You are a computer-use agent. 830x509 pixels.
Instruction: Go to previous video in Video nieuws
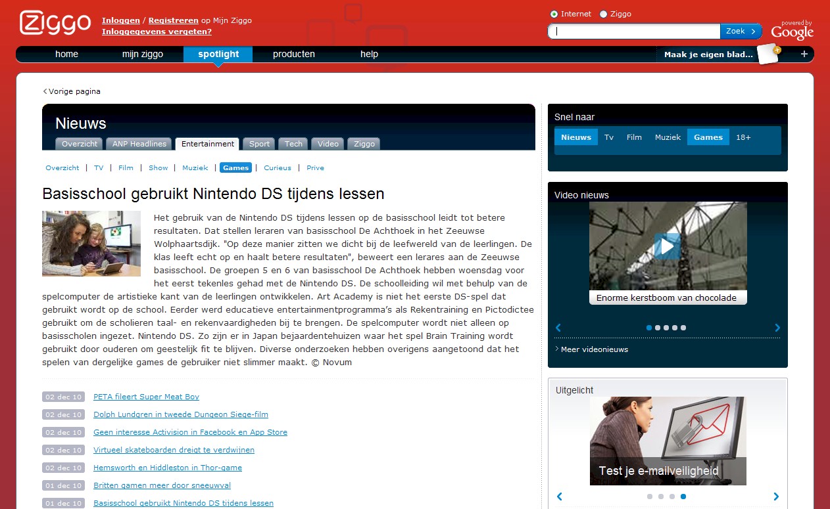point(558,328)
